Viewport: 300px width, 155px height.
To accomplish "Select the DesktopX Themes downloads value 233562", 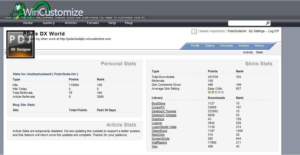I will tap(213, 111).
